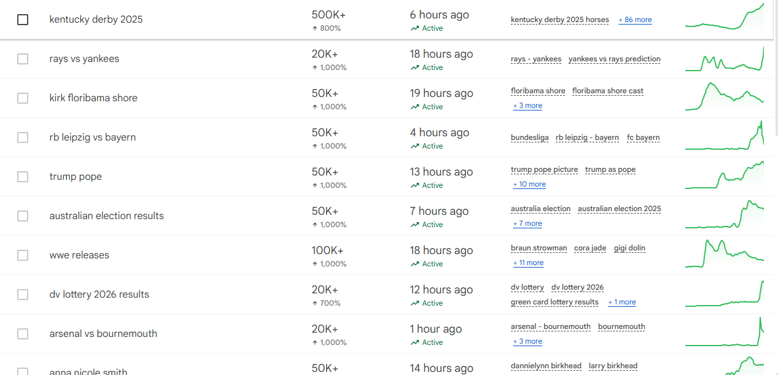
Task: Click the Active trend icon for trump pope
Action: [415, 185]
